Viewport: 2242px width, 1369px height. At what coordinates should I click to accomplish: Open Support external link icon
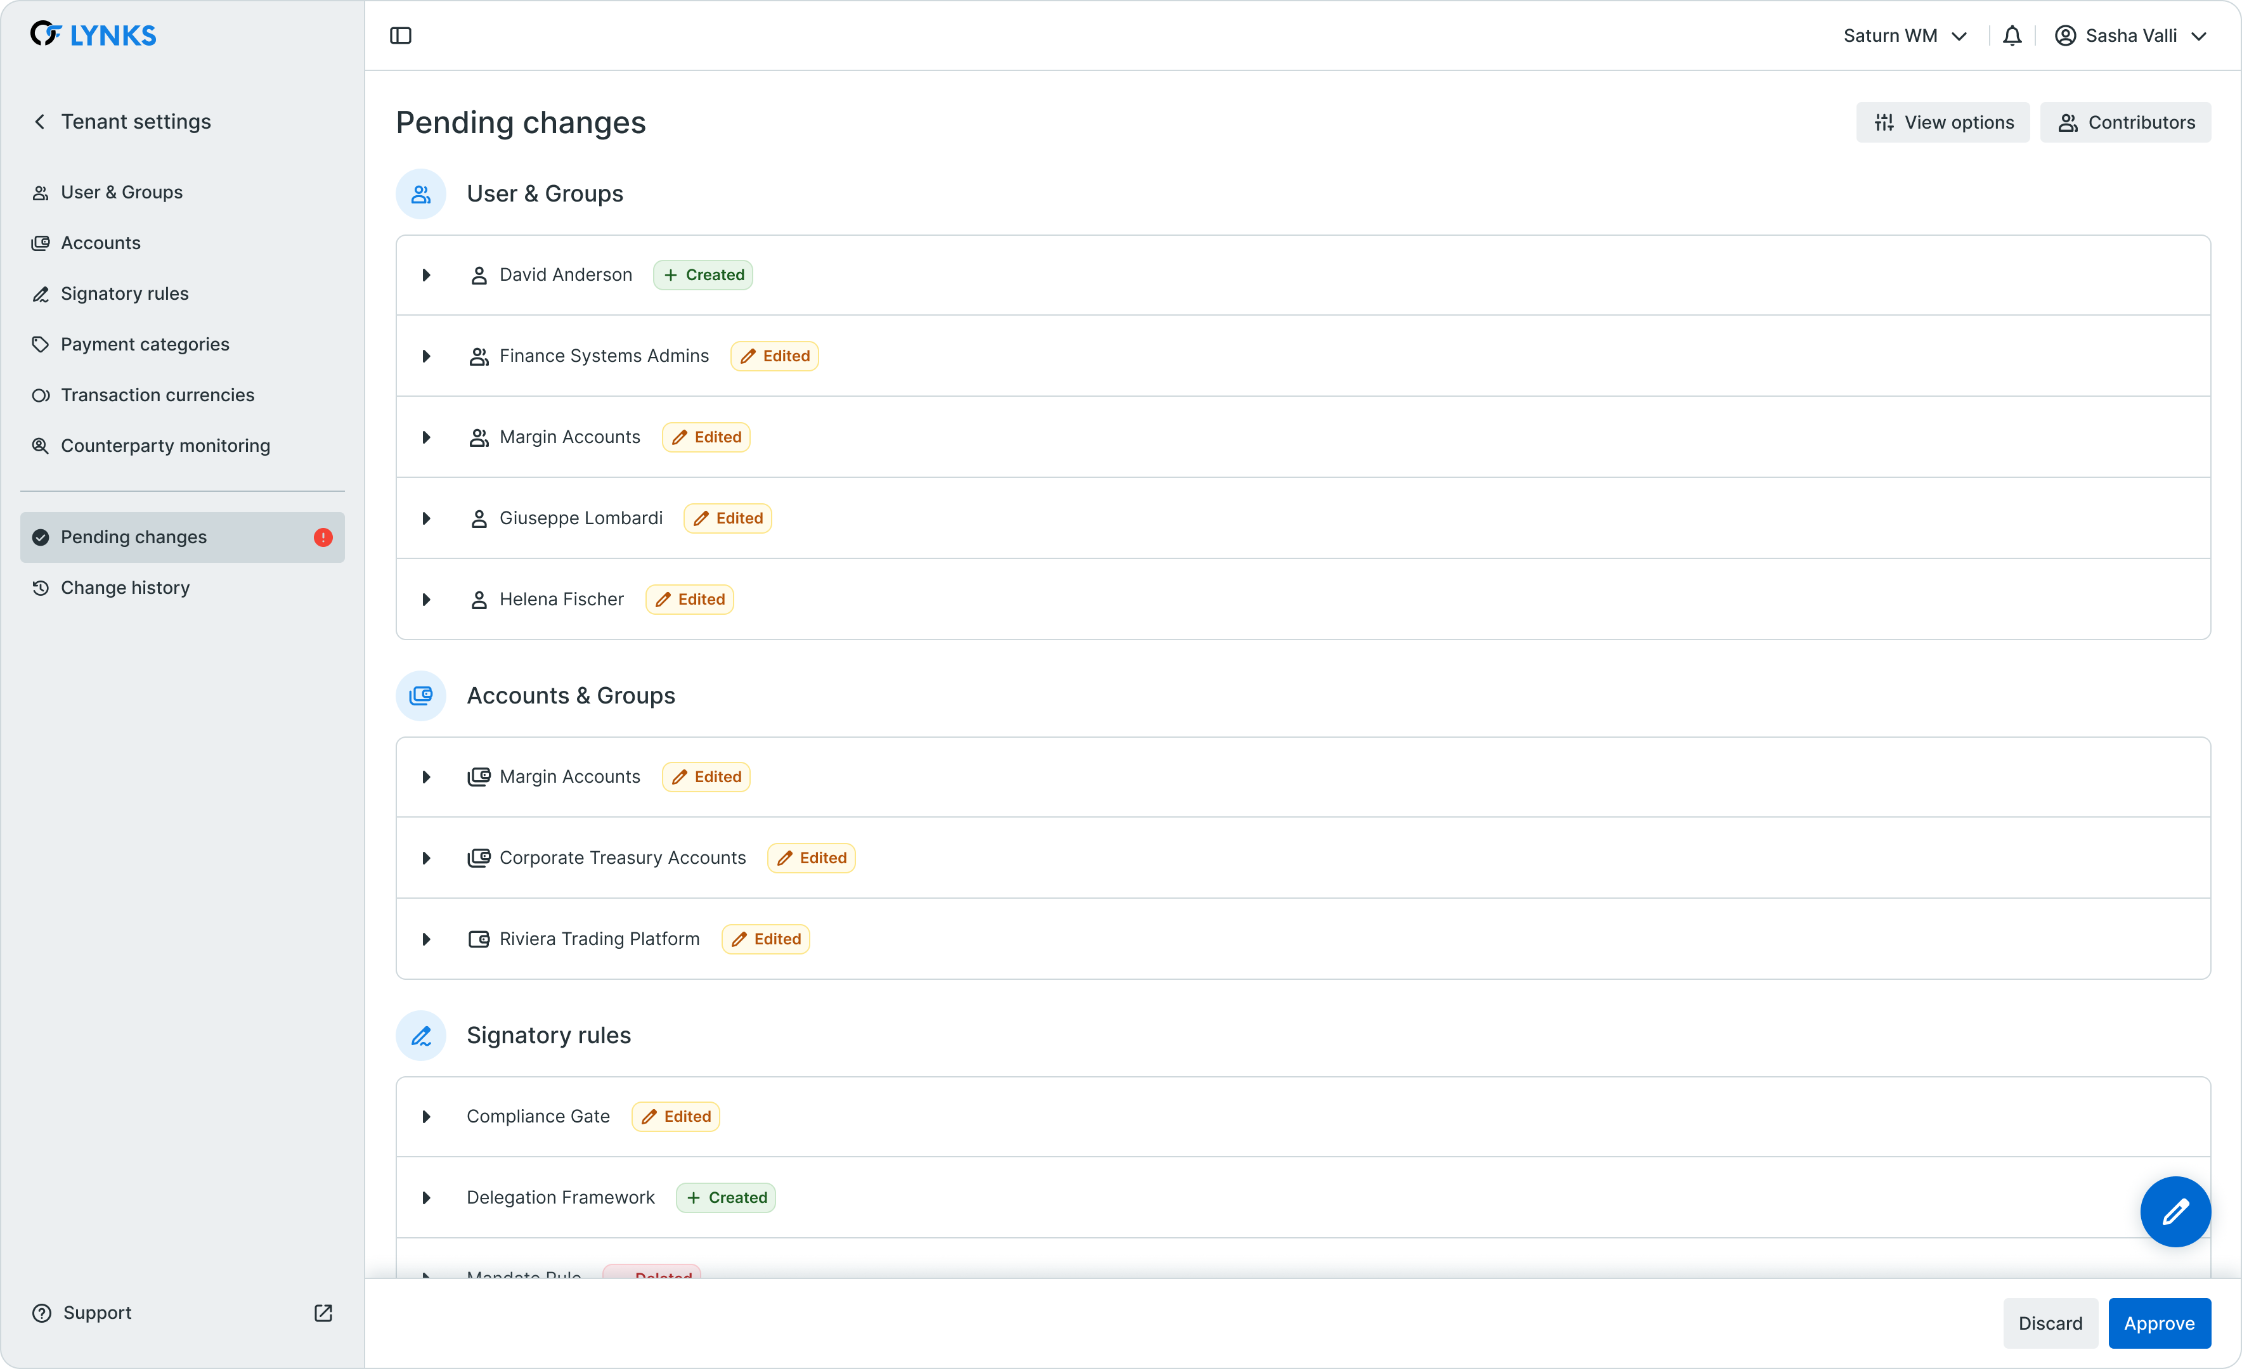(323, 1313)
